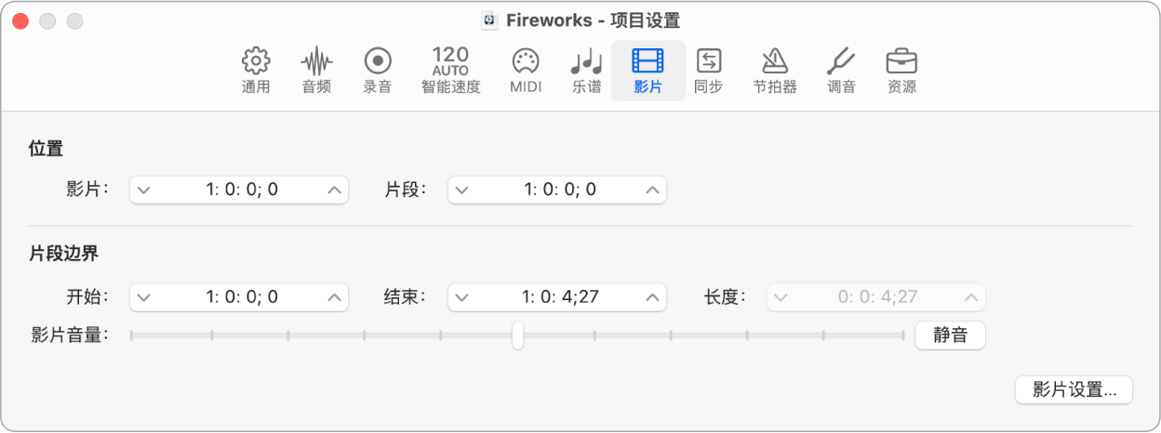
Task: Click the 长度 field down chevron
Action: (780, 297)
